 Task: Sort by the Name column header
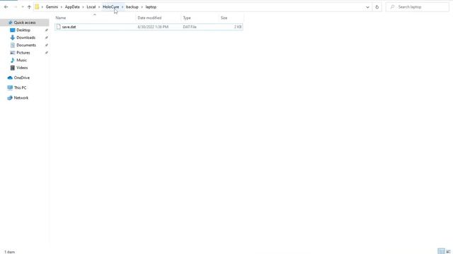point(61,18)
